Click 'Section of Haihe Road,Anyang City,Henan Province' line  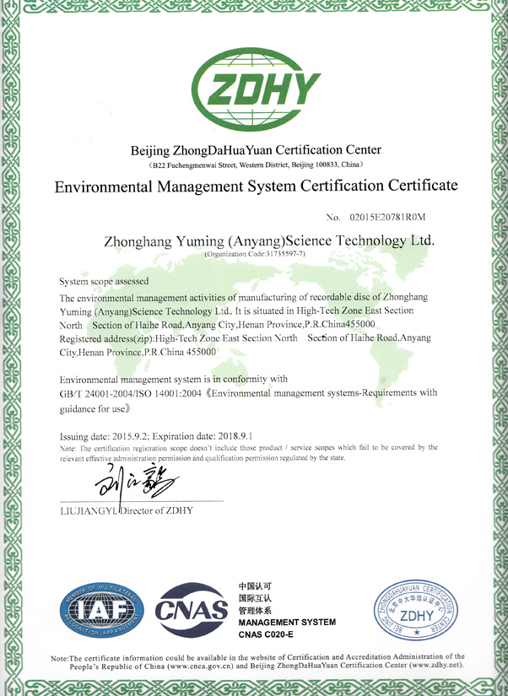tap(217, 325)
